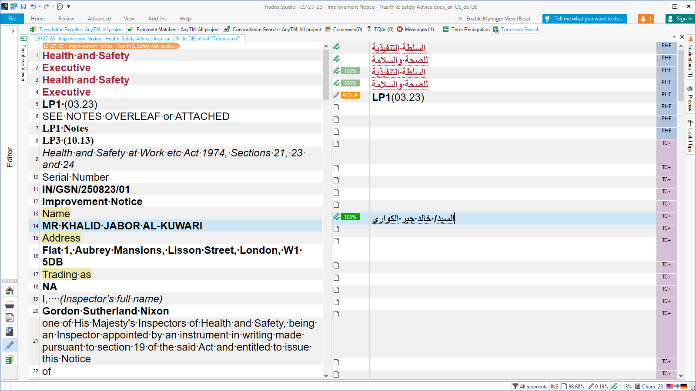
Task: Click the 100% match badge on segment 14
Action: (x=350, y=217)
